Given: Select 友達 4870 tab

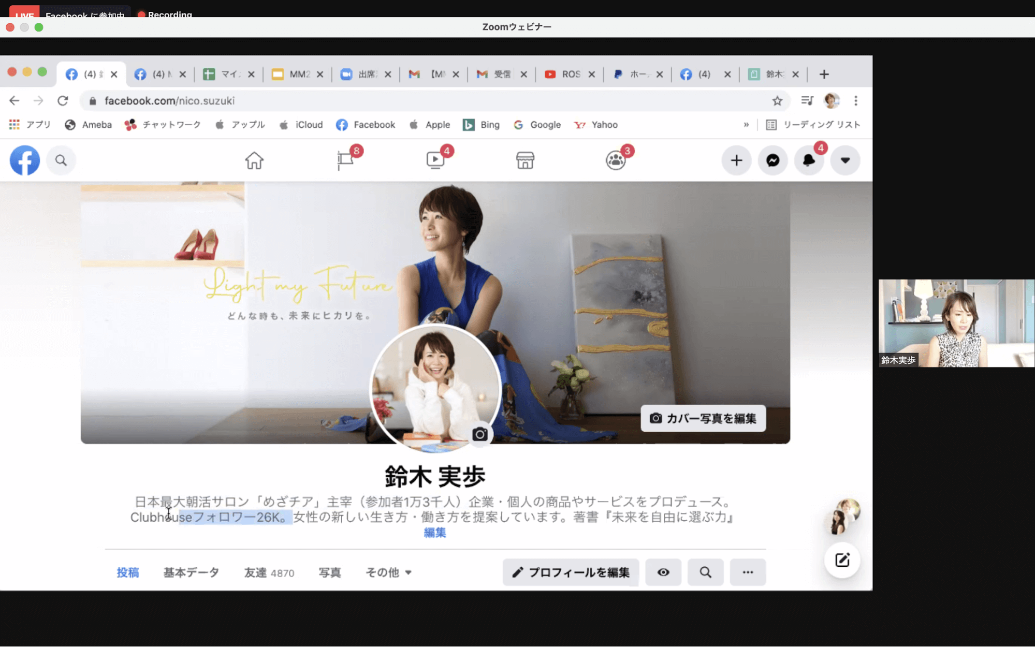Looking at the screenshot, I should (x=269, y=572).
